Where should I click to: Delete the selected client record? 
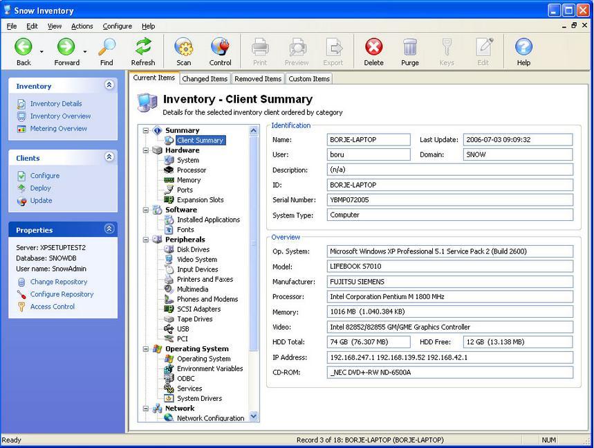coord(373,51)
